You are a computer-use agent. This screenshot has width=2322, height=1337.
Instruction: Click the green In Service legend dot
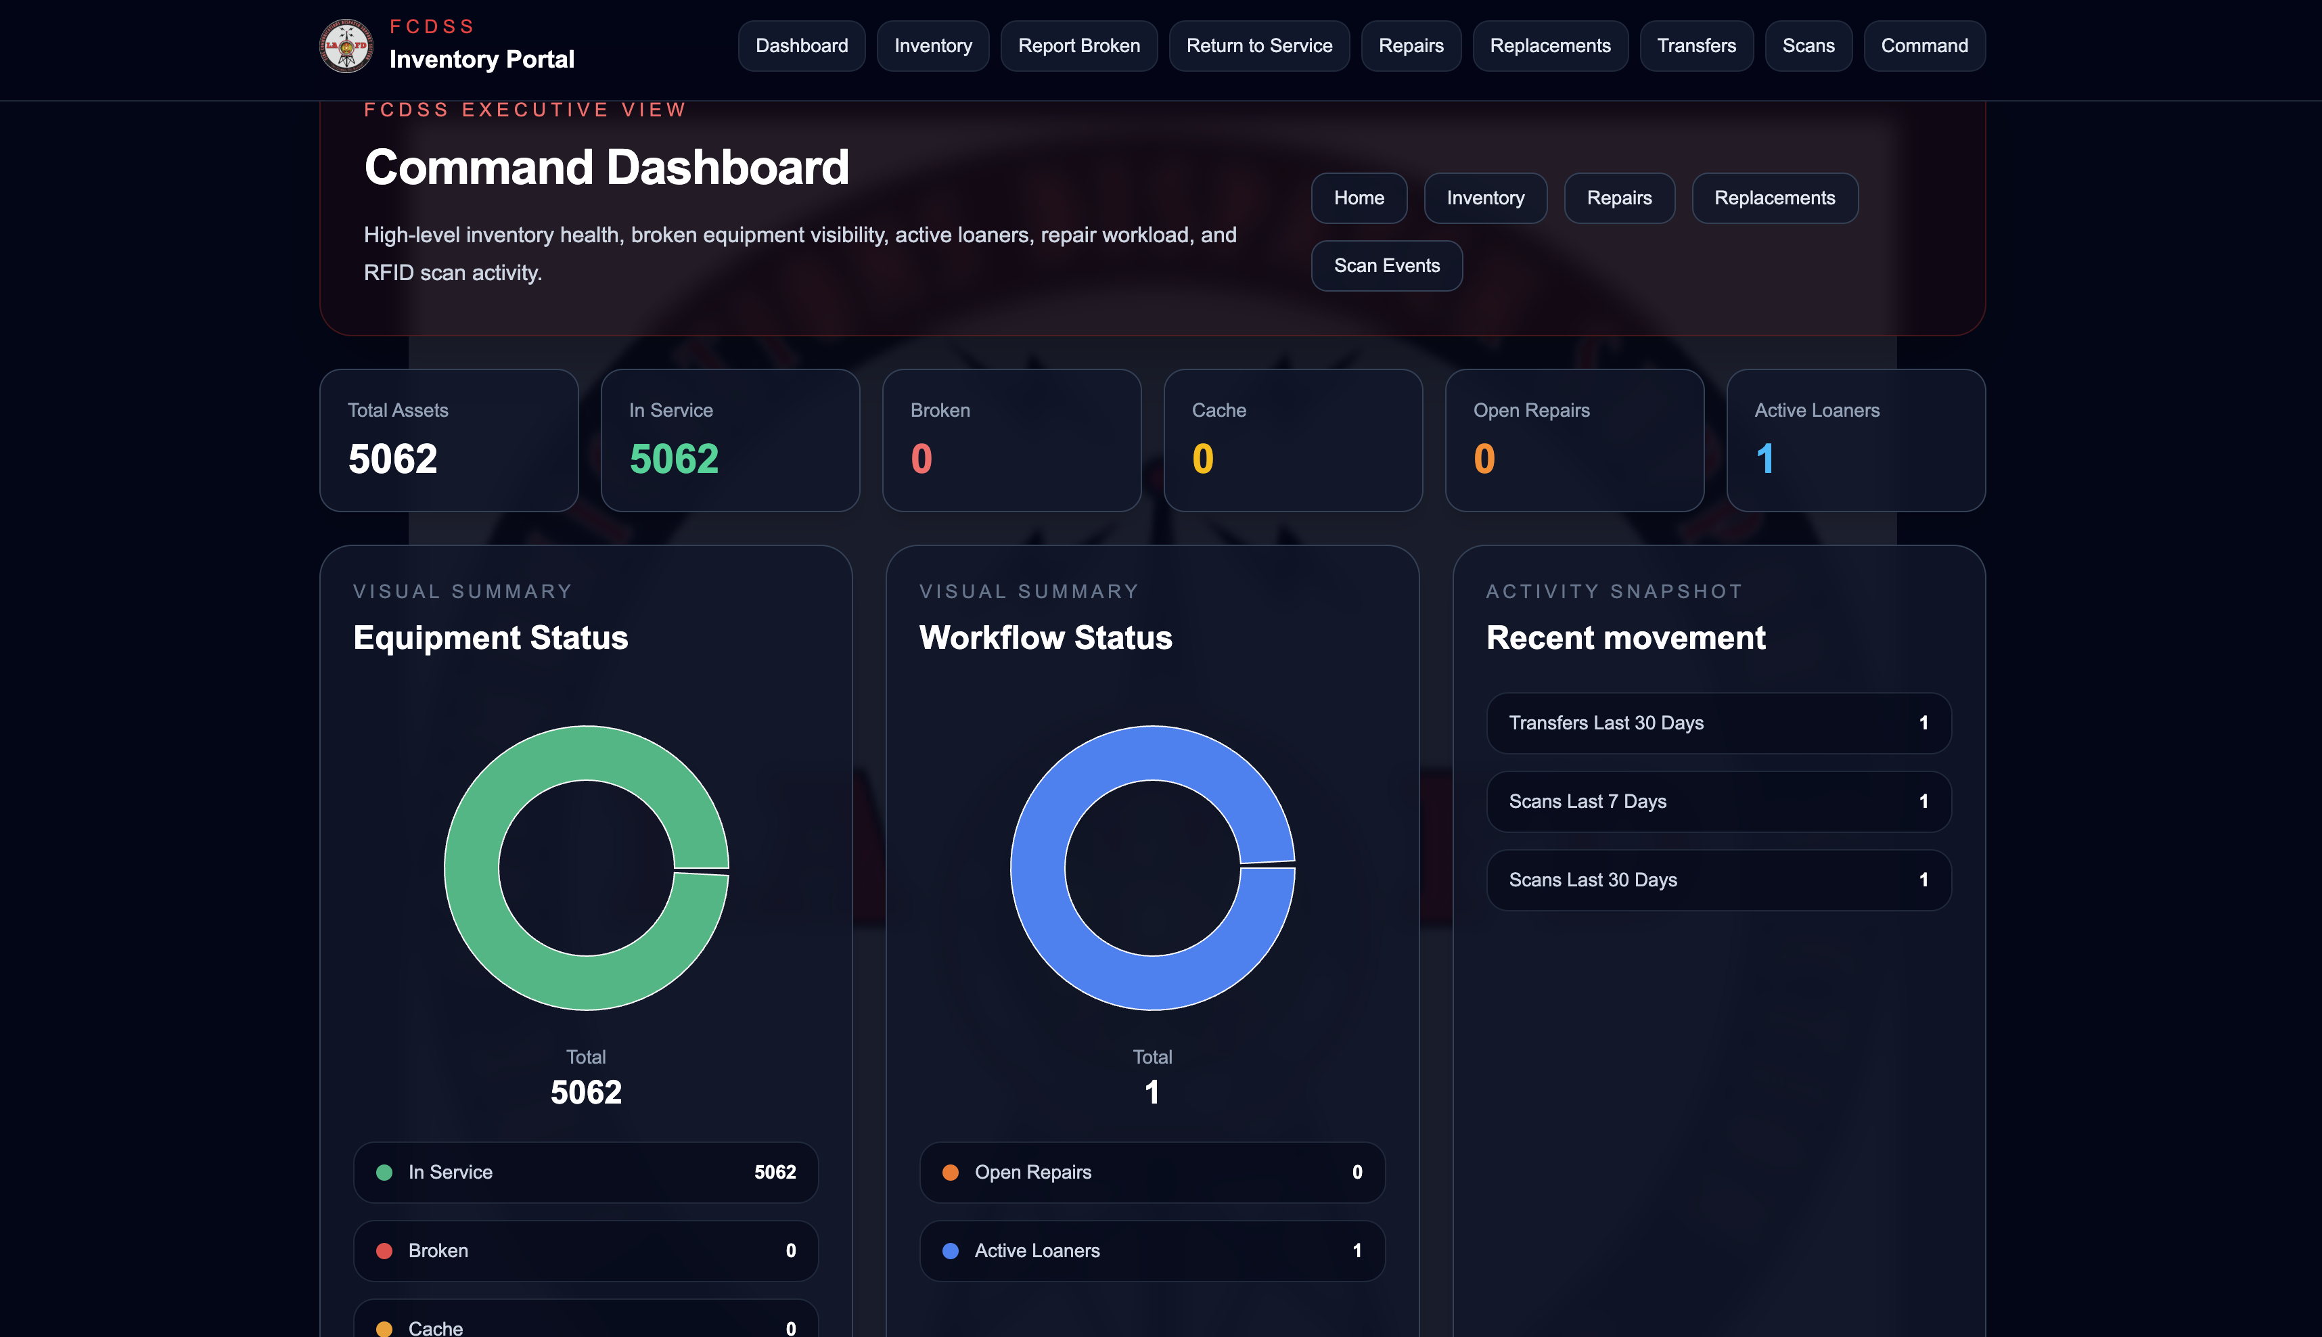tap(385, 1173)
